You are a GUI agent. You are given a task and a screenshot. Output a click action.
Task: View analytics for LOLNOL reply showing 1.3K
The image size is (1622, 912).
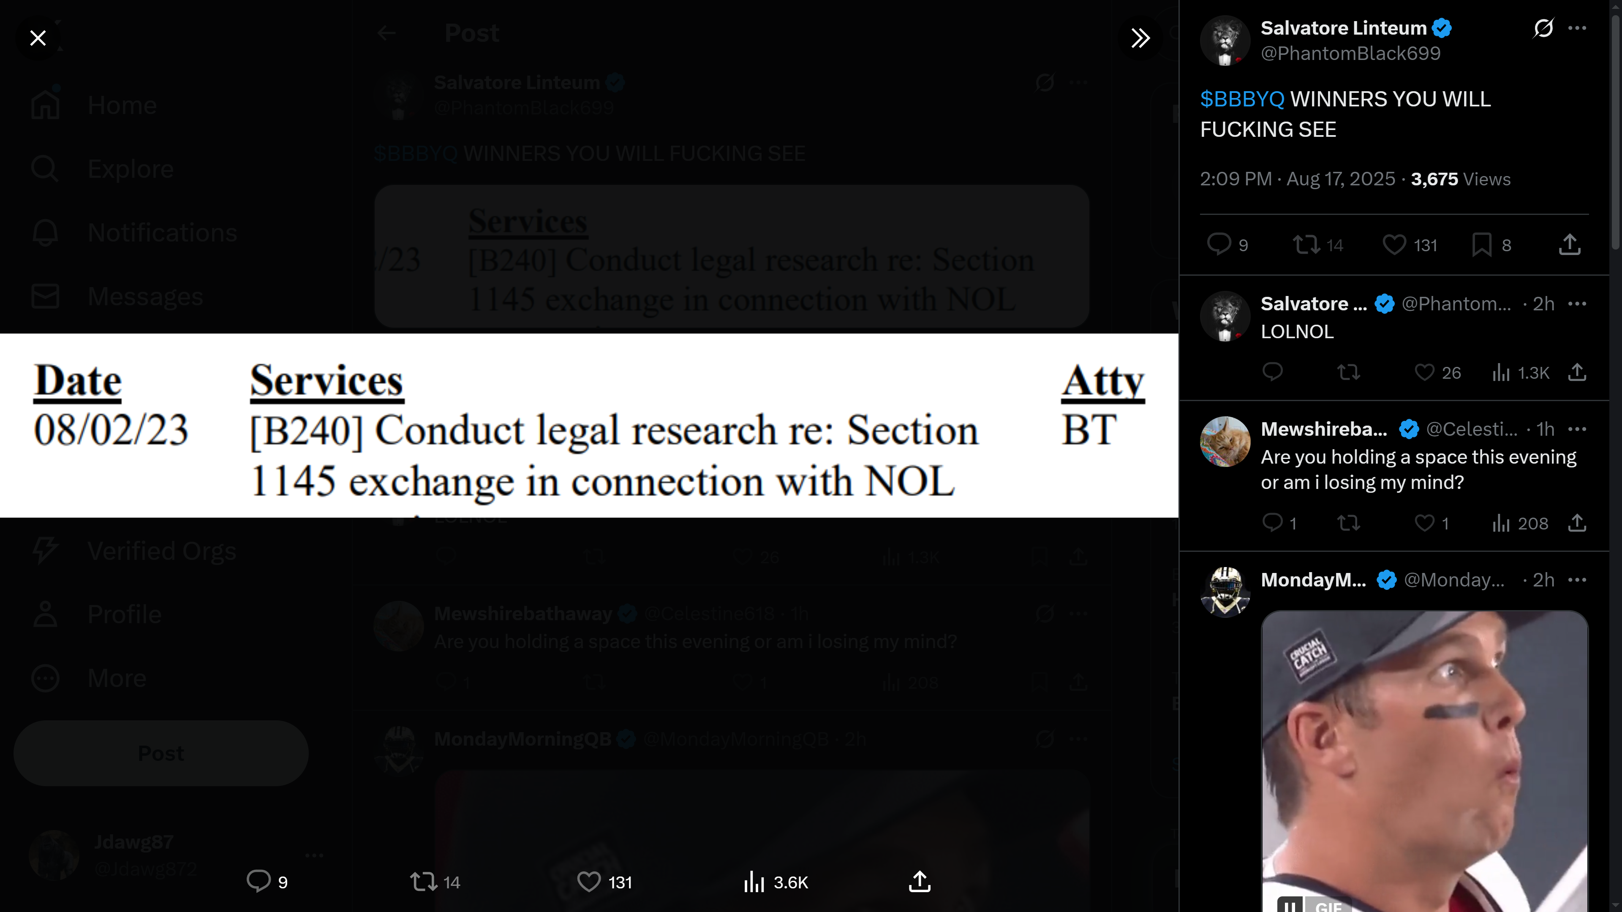tap(1520, 372)
